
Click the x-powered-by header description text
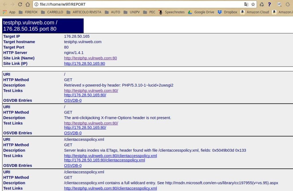[x=119, y=85]
